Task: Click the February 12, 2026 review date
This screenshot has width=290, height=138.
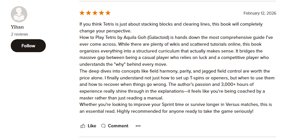Action: coord(260,13)
